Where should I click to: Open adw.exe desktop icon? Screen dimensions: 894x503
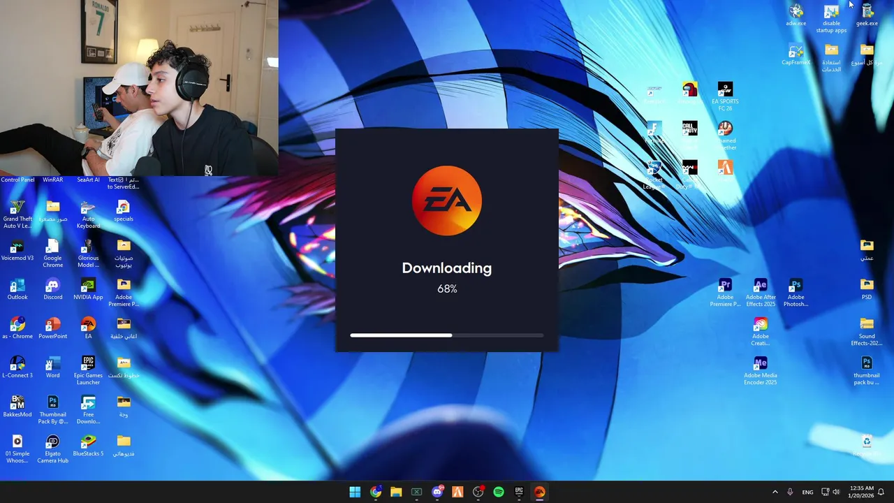click(796, 15)
